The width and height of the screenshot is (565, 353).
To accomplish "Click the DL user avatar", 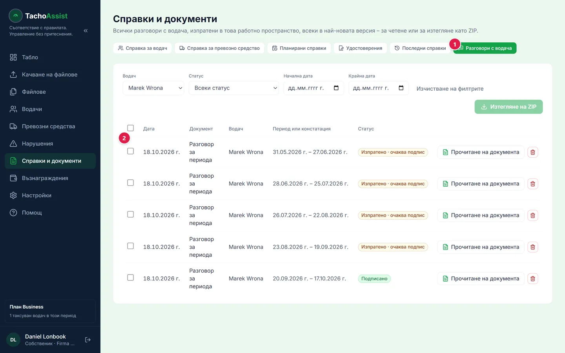I will pyautogui.click(x=13, y=340).
